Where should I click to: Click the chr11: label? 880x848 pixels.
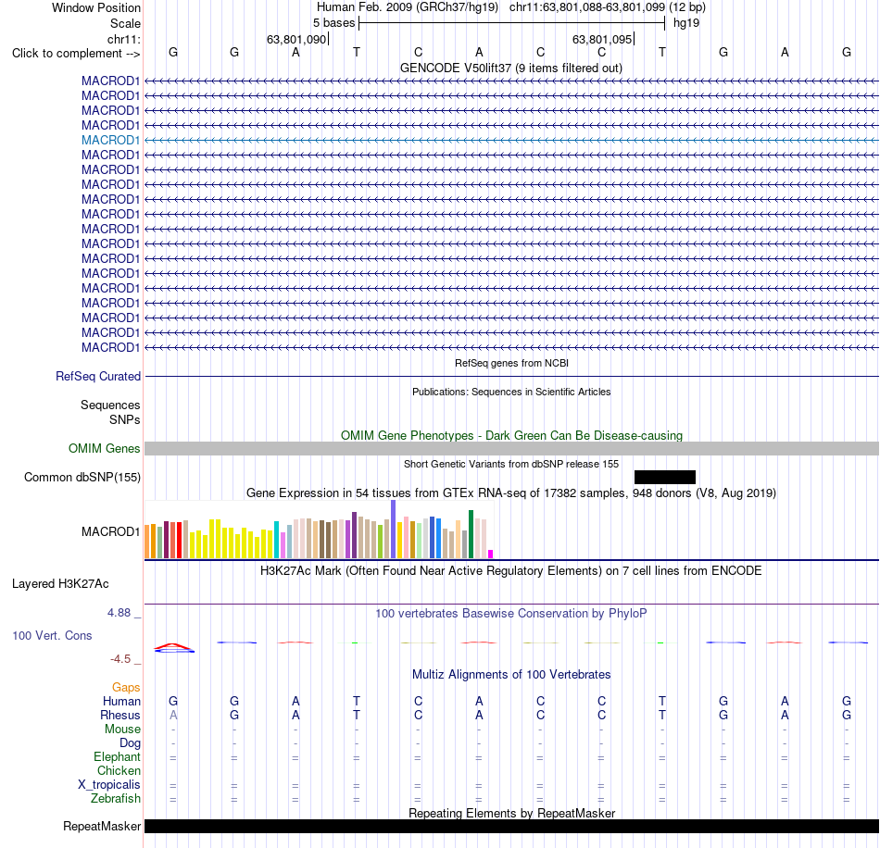(x=124, y=39)
